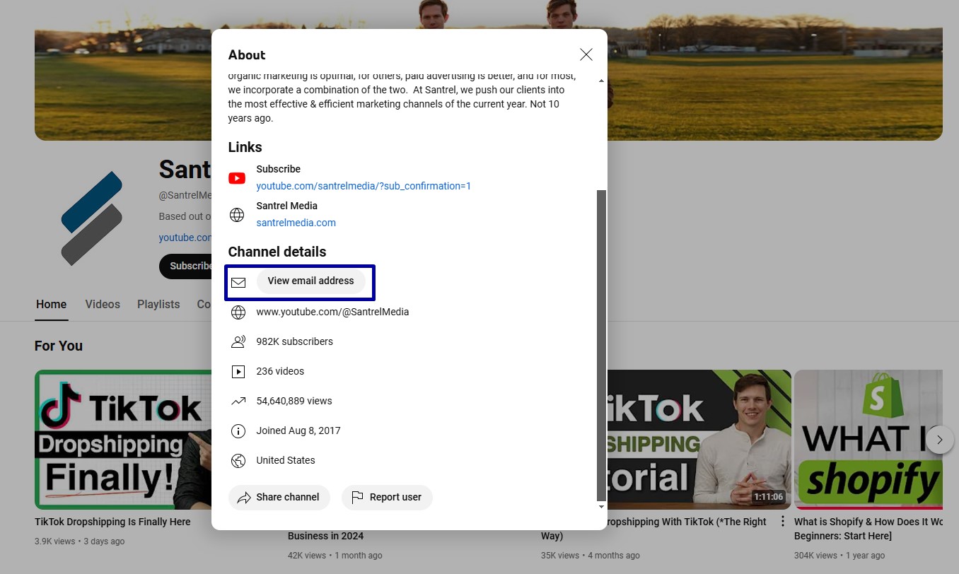The height and width of the screenshot is (574, 959).
Task: Click the trending views arrow icon
Action: [238, 401]
